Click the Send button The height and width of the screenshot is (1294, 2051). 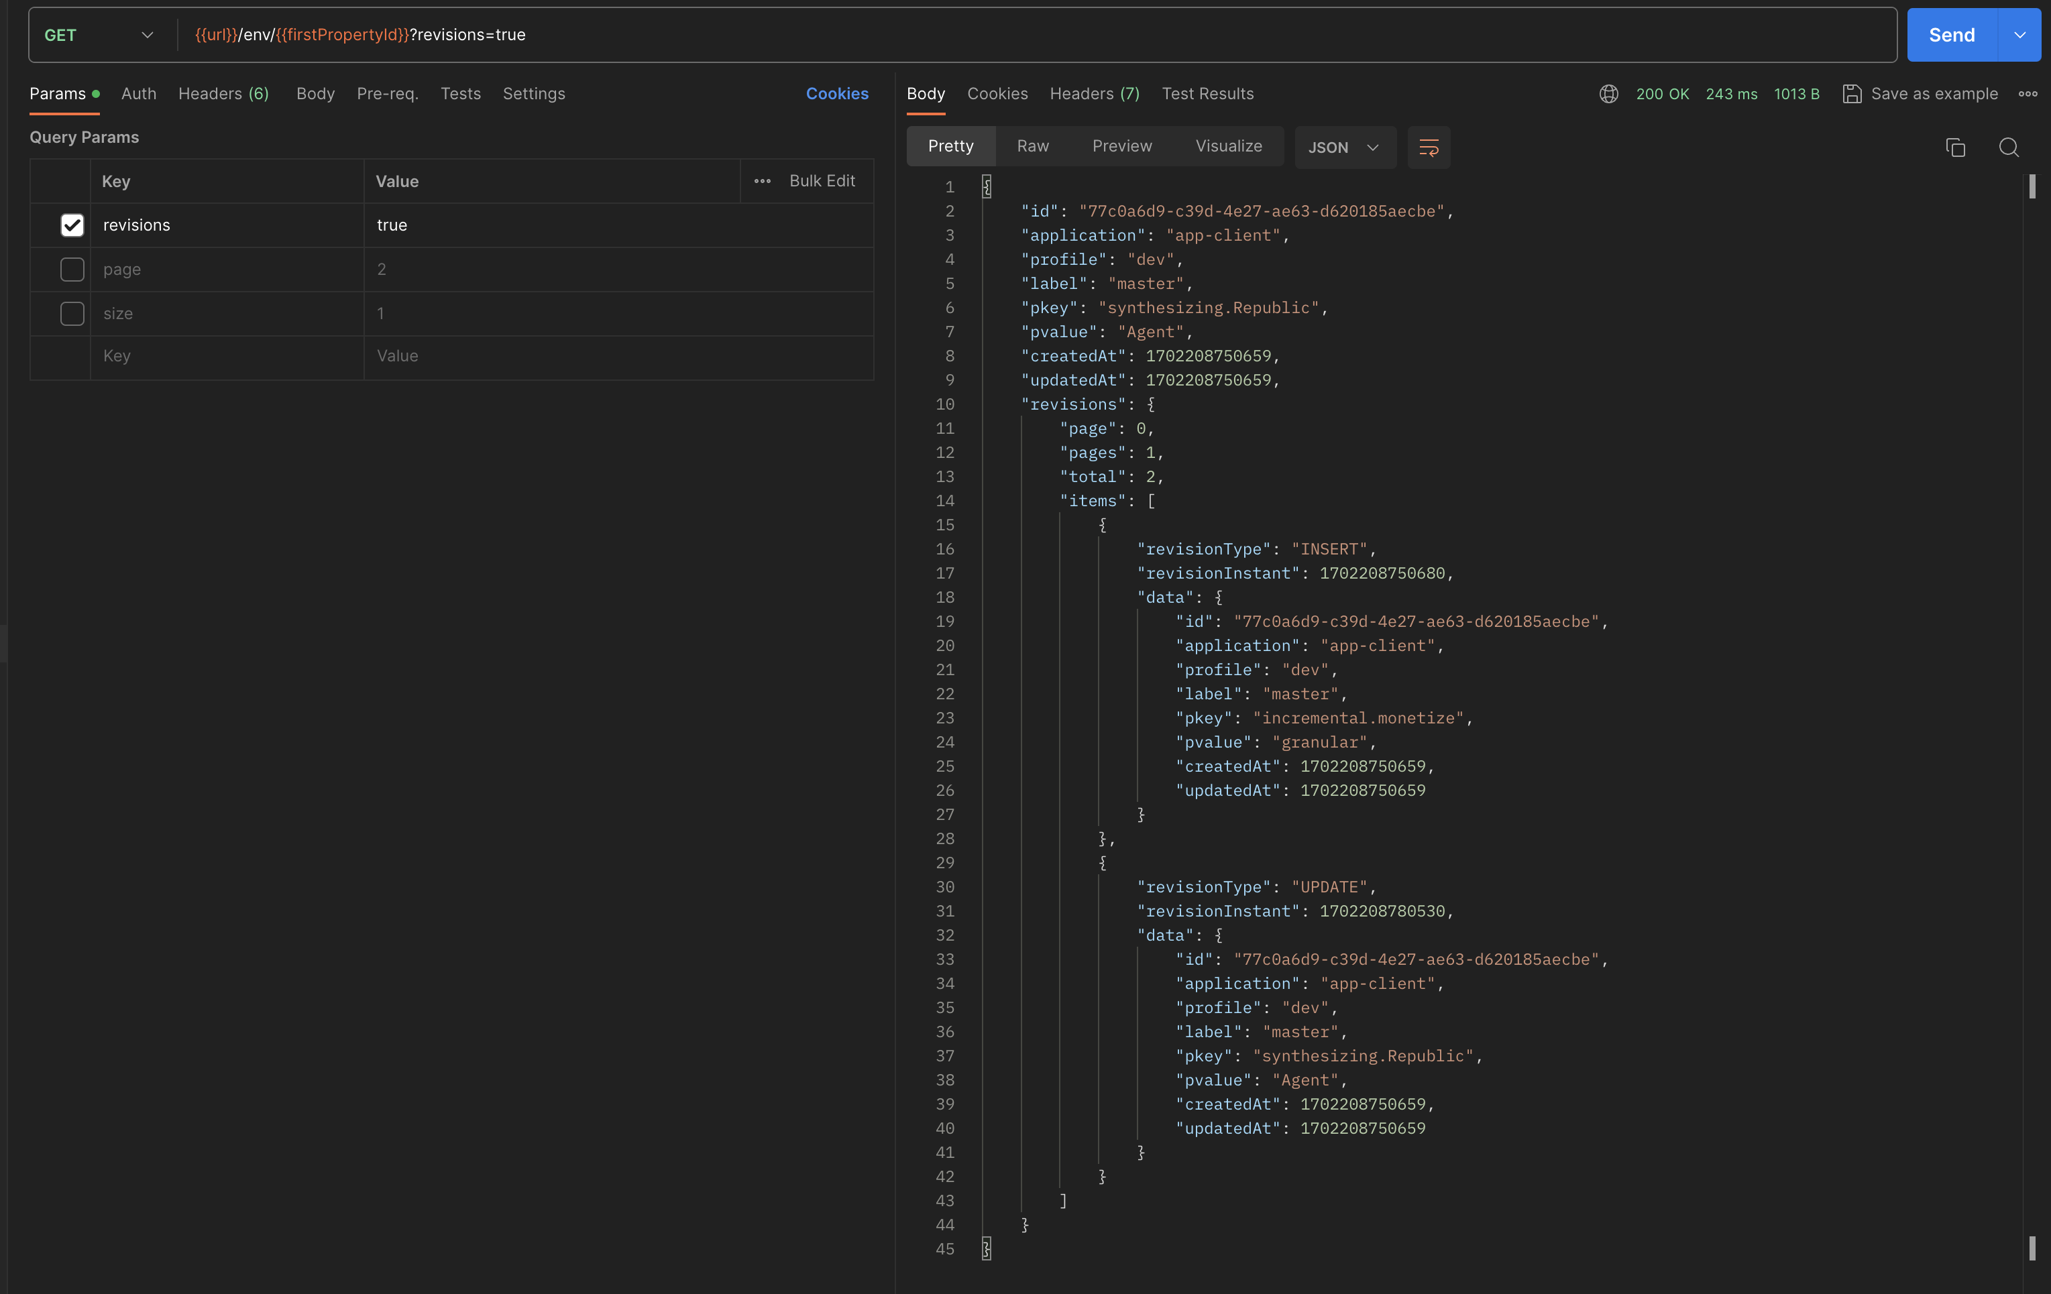click(1951, 35)
